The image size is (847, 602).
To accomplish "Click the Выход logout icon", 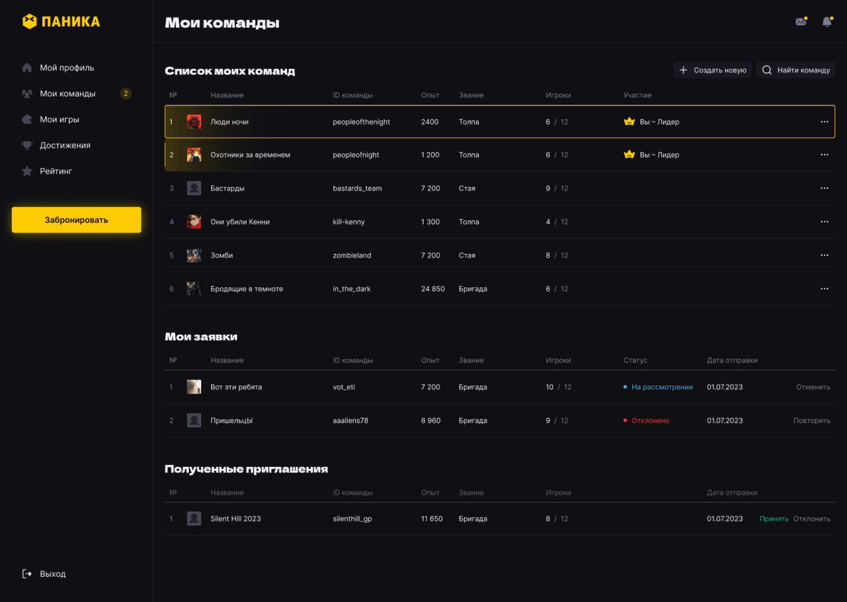I will pos(27,574).
